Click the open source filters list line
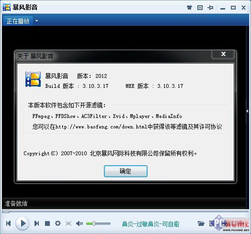Screen dimensions: 251x234 coord(107,116)
